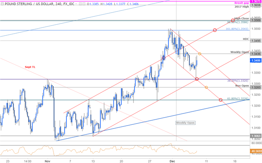Click the 1.3100 price axis tick
Viewport: 262px width, 163px height.
(x=256, y=128)
